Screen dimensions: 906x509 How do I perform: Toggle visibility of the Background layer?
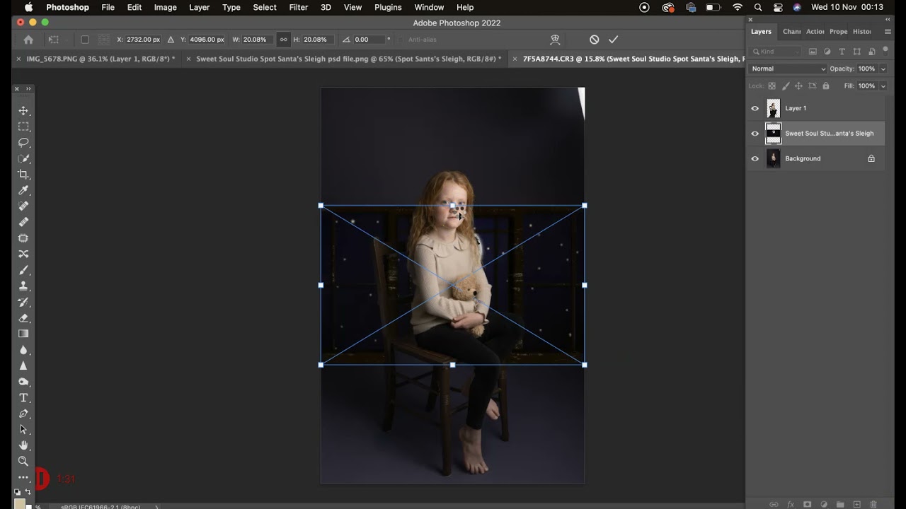(x=755, y=158)
